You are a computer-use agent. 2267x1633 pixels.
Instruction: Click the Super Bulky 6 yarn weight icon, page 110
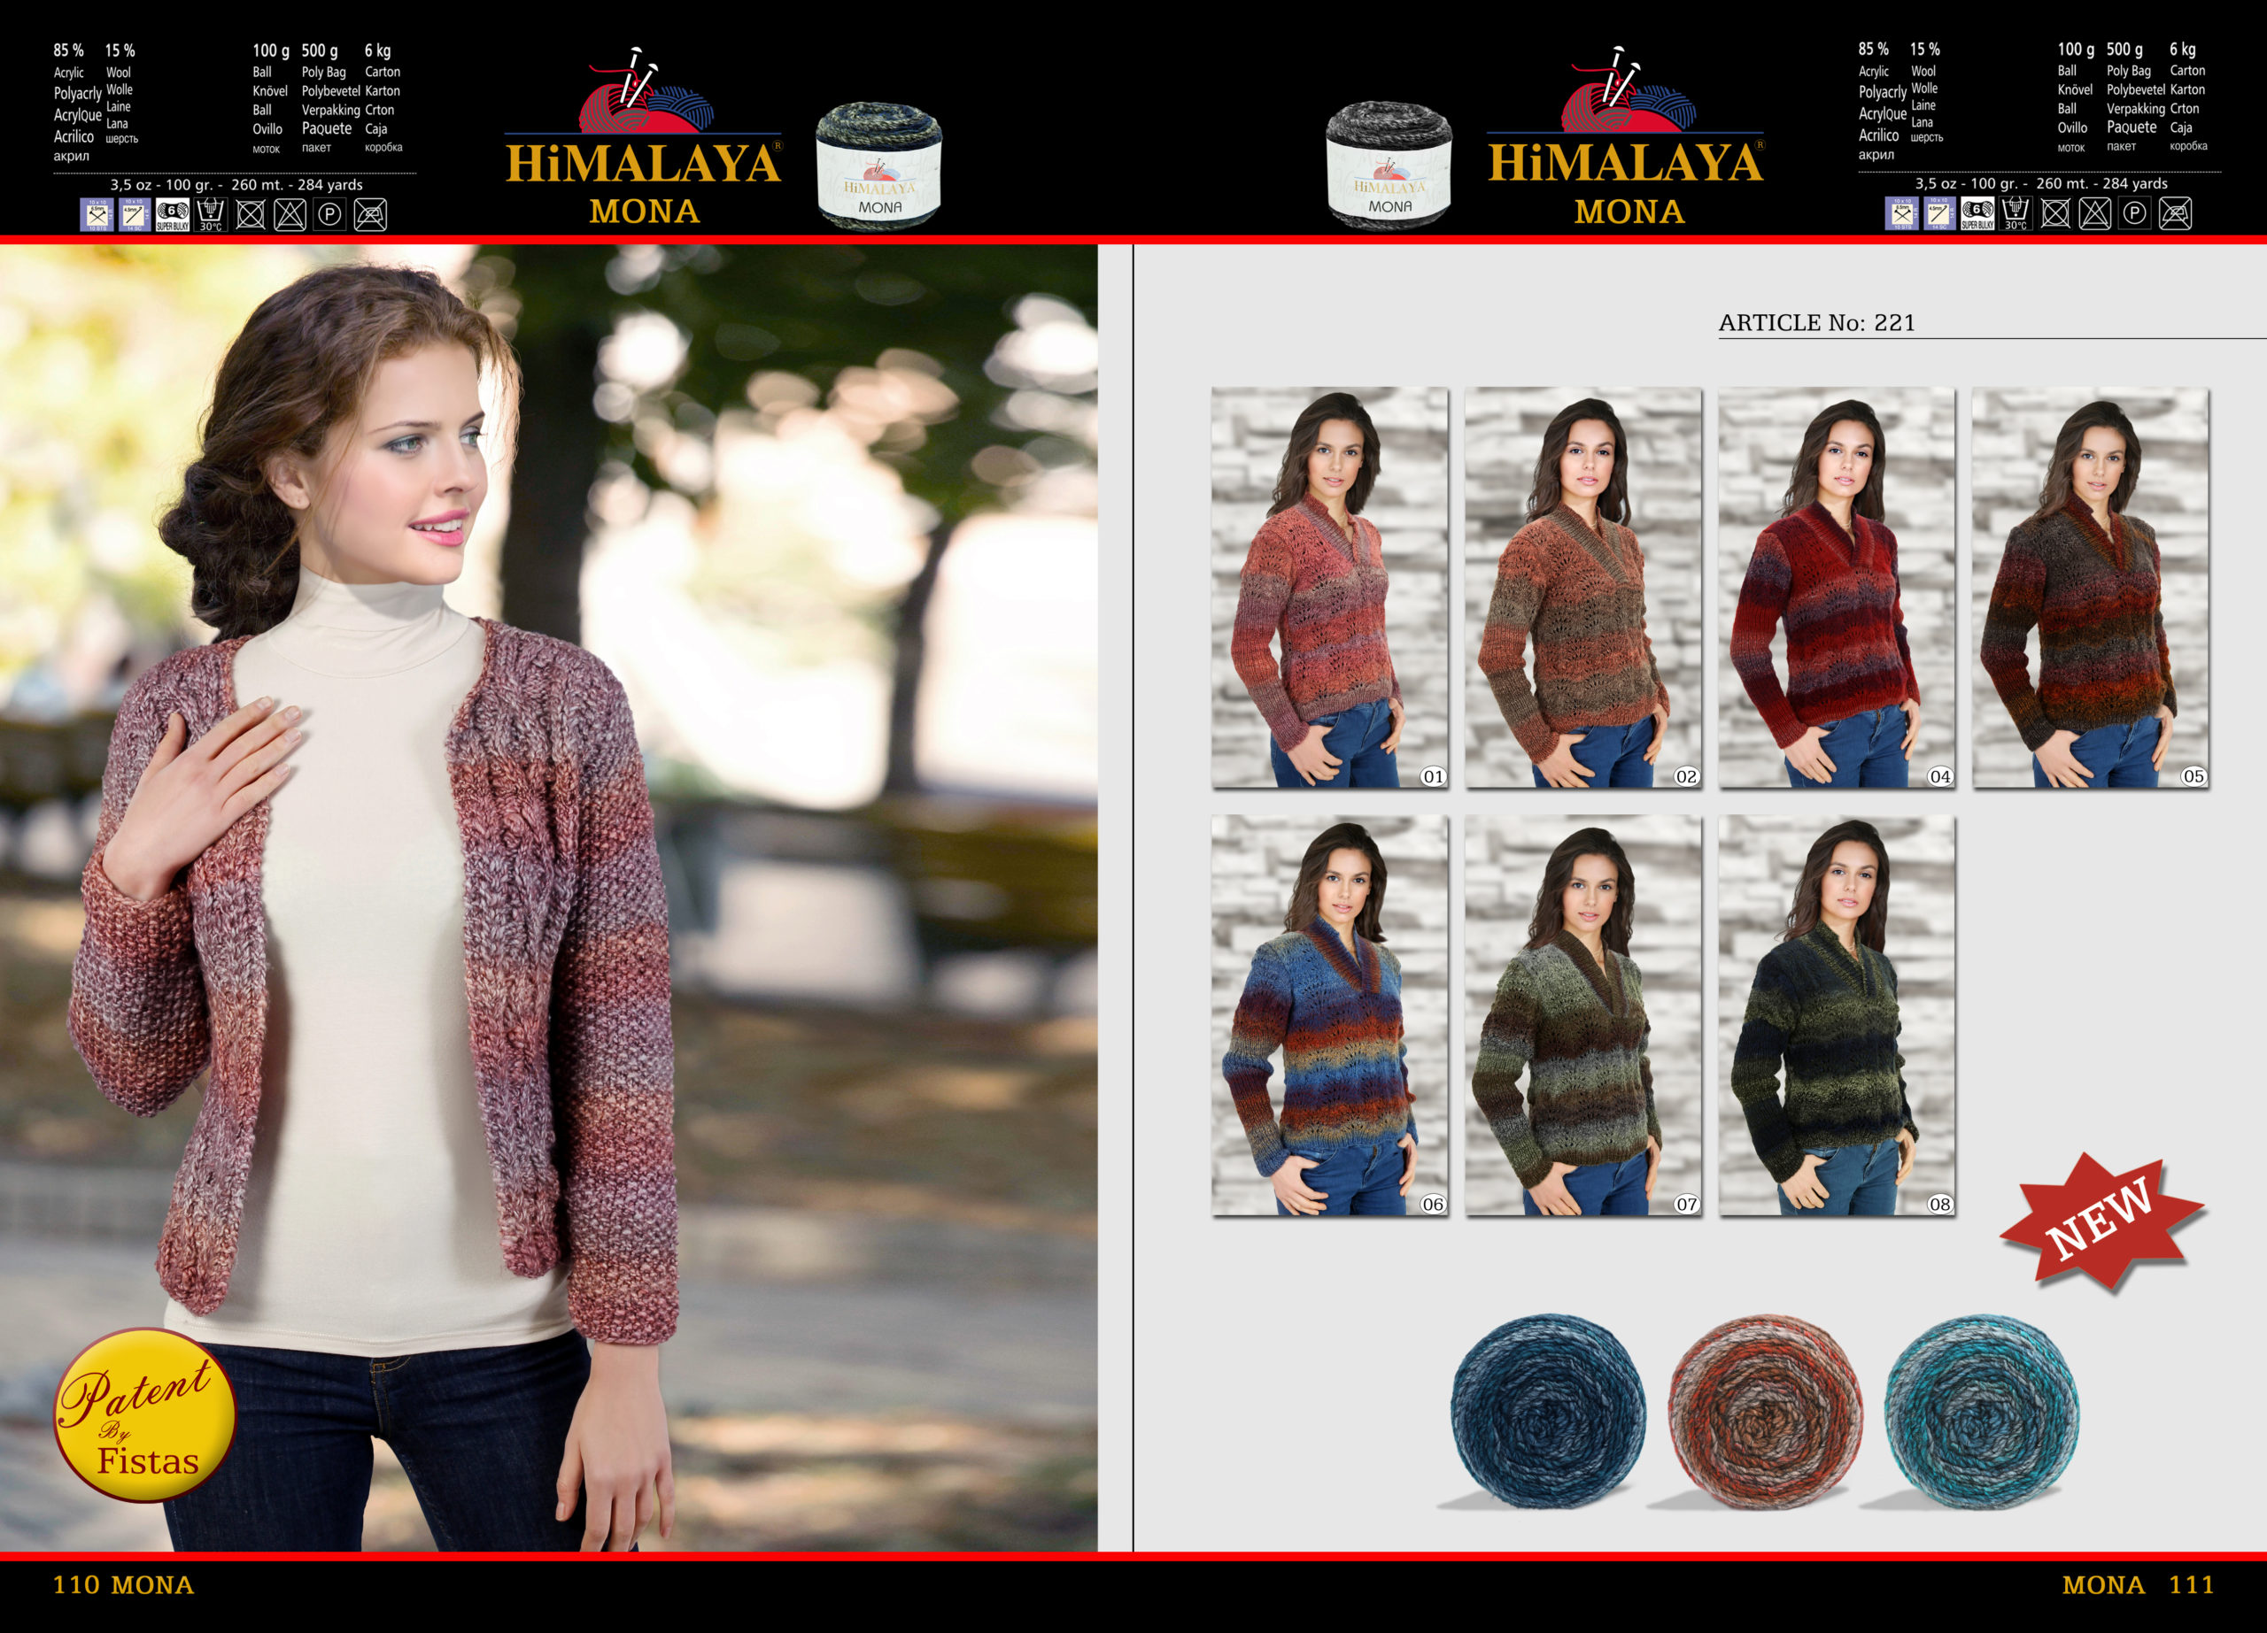click(x=173, y=215)
